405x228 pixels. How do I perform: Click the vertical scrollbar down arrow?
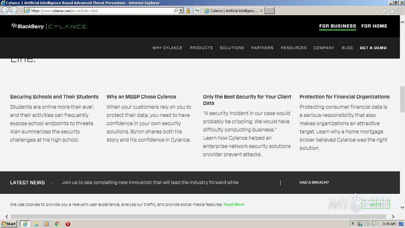(x=402, y=207)
